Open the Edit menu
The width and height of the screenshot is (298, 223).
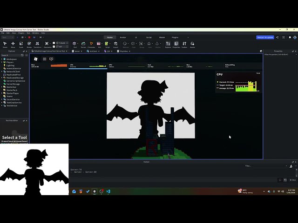coord(8,33)
